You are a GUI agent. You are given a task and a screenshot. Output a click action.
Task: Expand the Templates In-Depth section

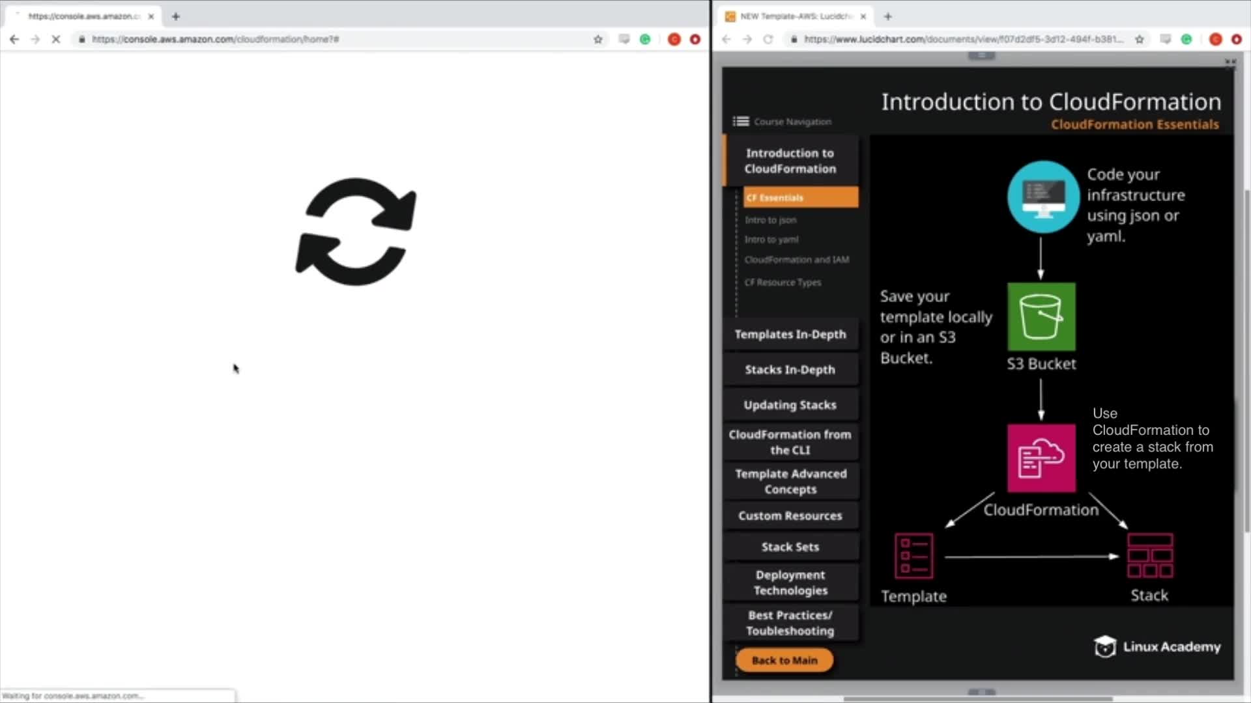pyautogui.click(x=790, y=335)
